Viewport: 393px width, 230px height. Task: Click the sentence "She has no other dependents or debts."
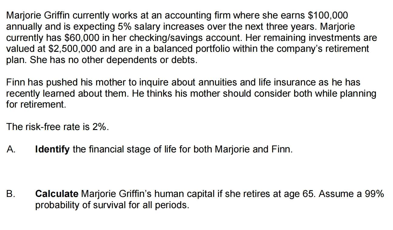(114, 60)
